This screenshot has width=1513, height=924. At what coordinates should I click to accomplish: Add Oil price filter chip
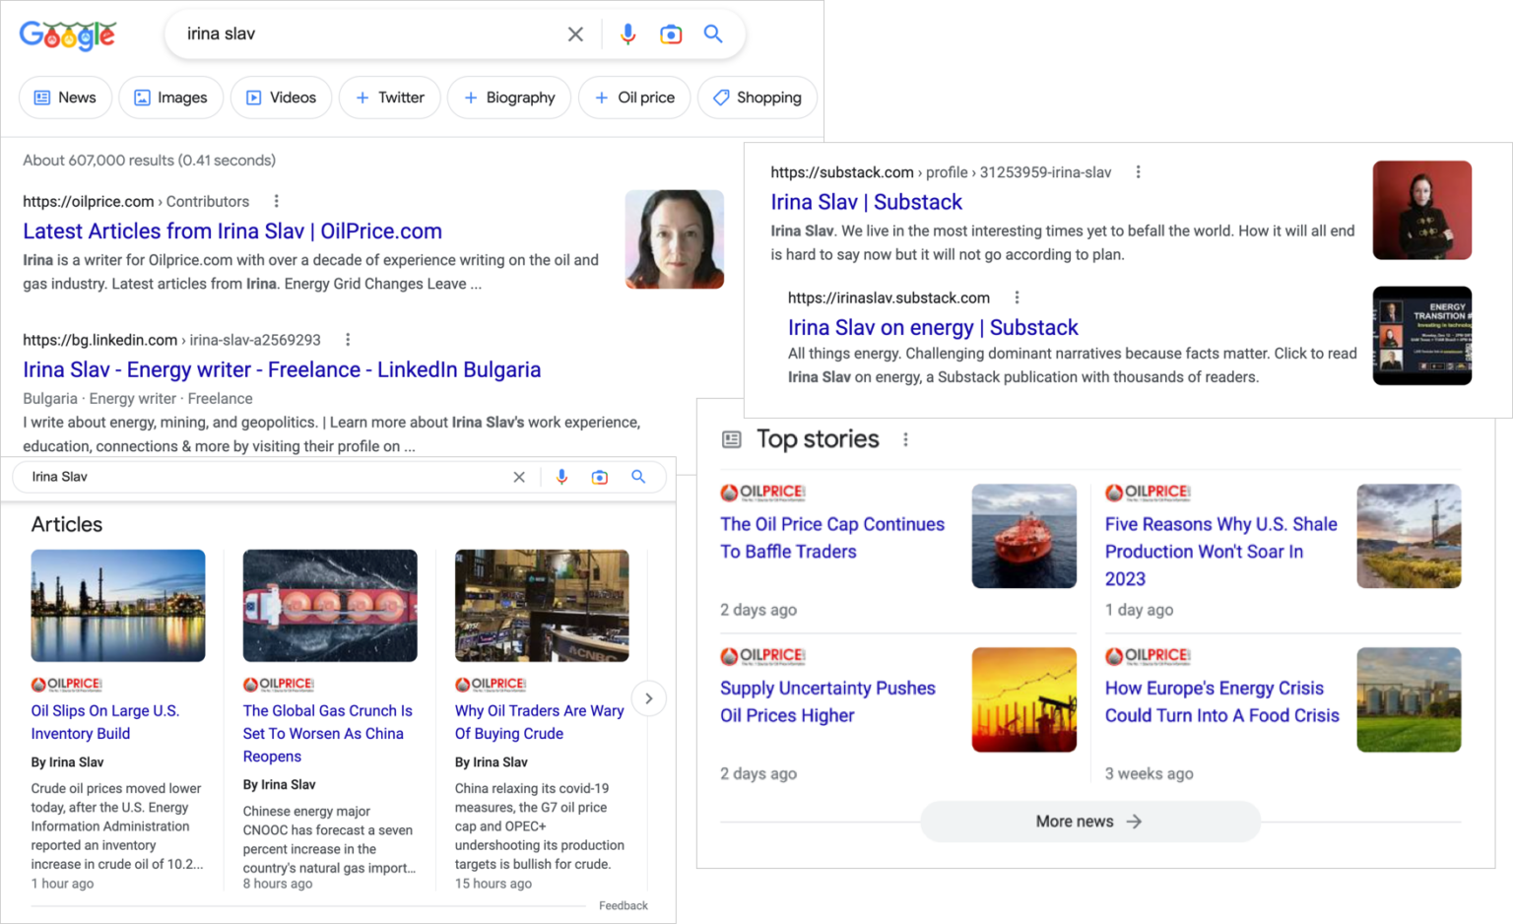point(634,98)
